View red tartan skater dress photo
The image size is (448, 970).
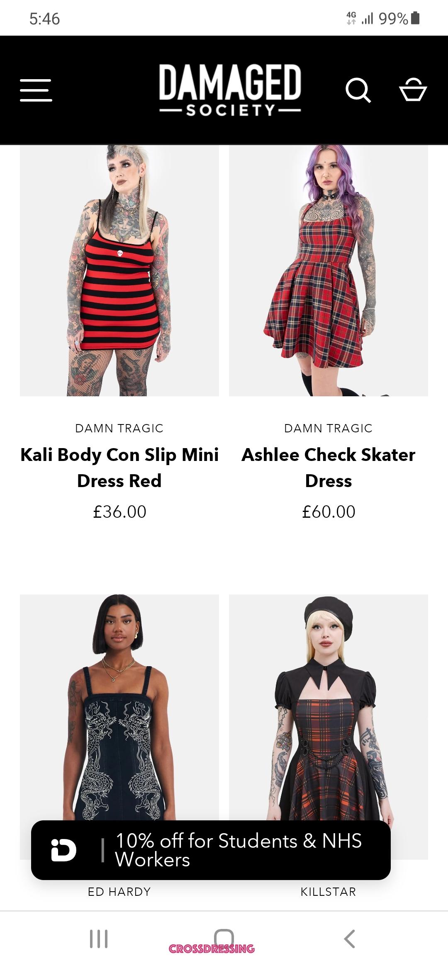point(329,270)
